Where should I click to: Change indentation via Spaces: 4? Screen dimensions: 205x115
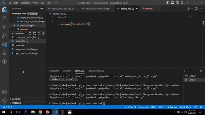pyautogui.click(x=143, y=107)
